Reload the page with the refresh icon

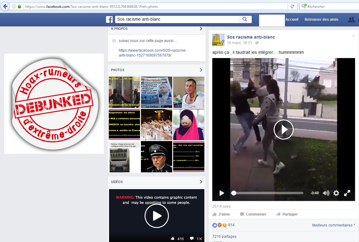[292, 6]
